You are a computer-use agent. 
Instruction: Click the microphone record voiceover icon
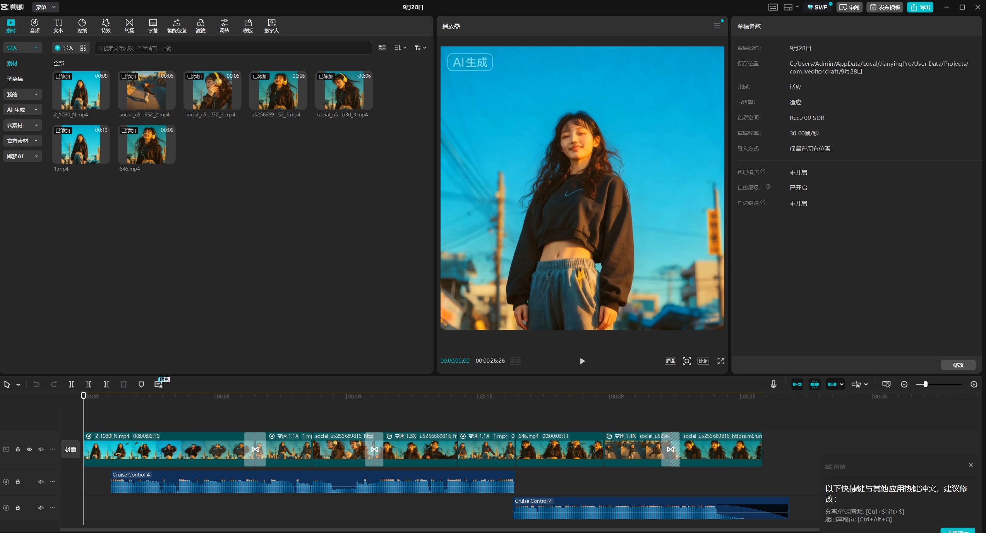(773, 384)
